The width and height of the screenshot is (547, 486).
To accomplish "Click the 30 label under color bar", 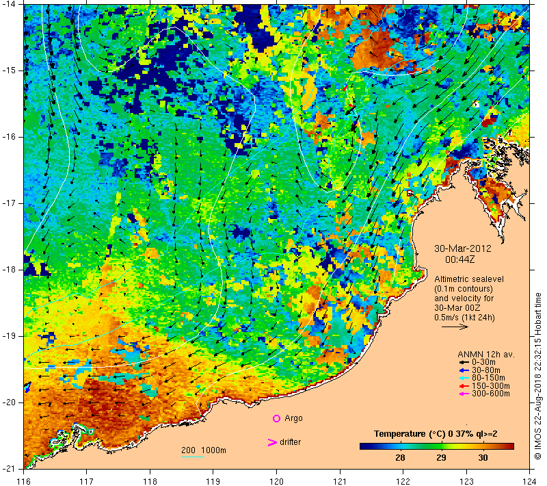I will point(483,458).
